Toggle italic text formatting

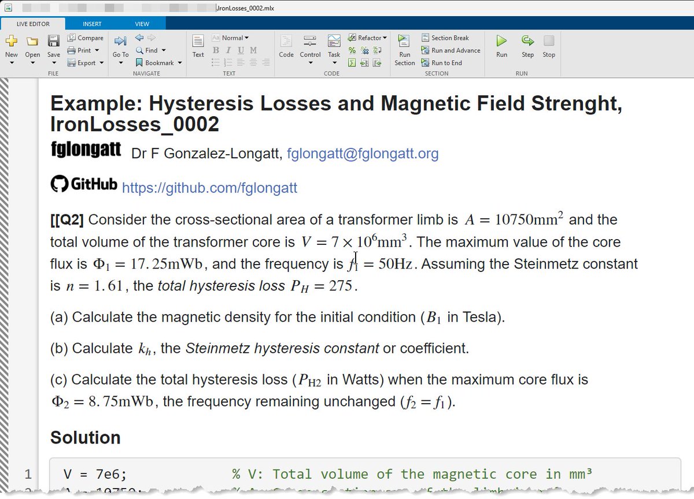click(x=228, y=50)
